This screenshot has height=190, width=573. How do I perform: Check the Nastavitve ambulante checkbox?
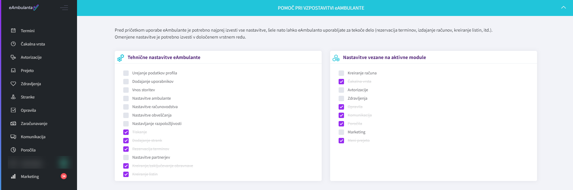(x=126, y=98)
